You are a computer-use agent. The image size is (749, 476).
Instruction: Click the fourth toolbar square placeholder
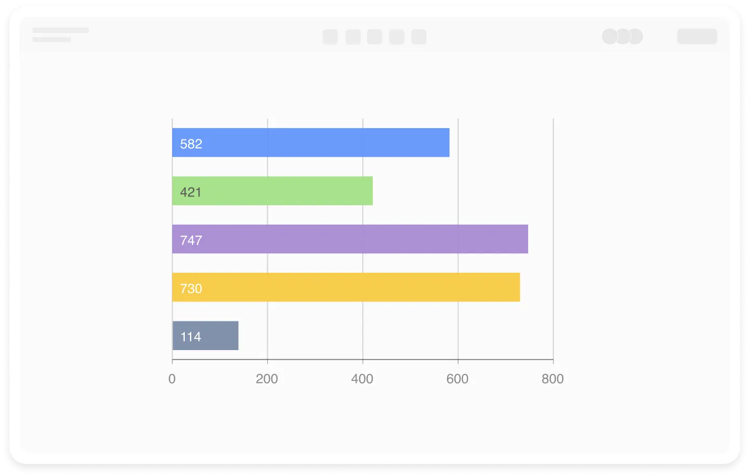tap(397, 37)
